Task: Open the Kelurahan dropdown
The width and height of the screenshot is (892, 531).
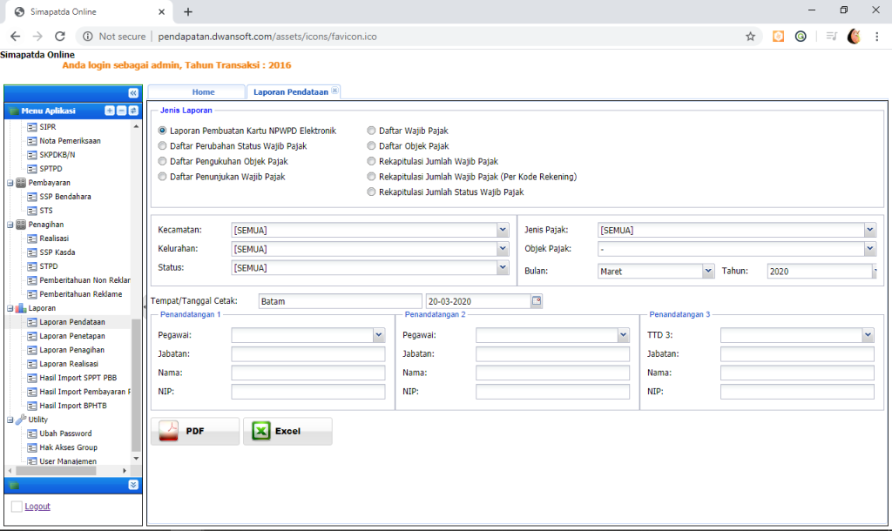Action: (x=503, y=248)
